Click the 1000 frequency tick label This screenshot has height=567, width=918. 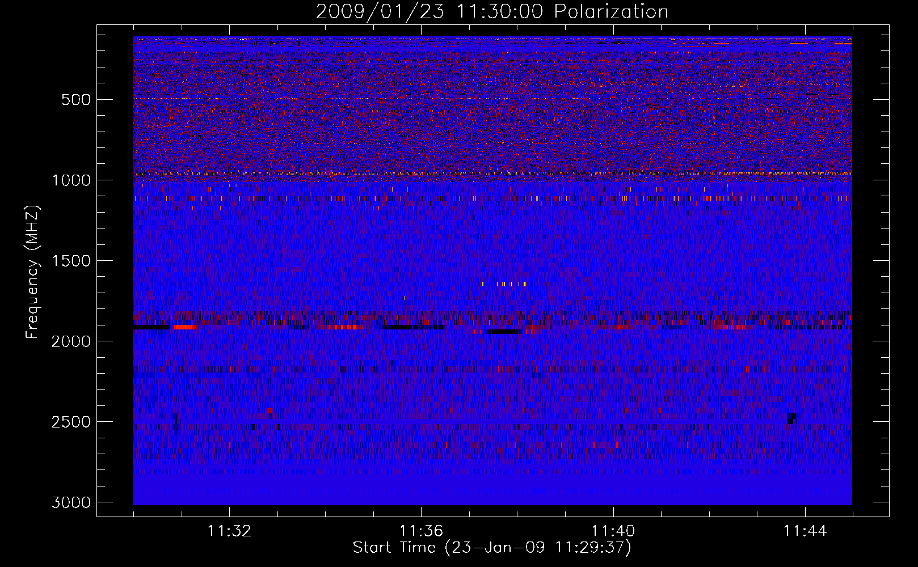click(71, 180)
